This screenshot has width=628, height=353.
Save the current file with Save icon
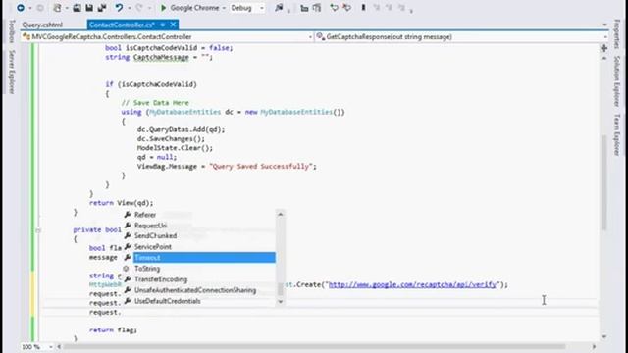(x=89, y=8)
